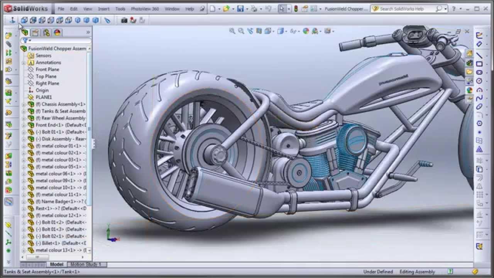The width and height of the screenshot is (494, 278).
Task: Click the Section View icon in viewport toolbar
Action: coord(259,31)
